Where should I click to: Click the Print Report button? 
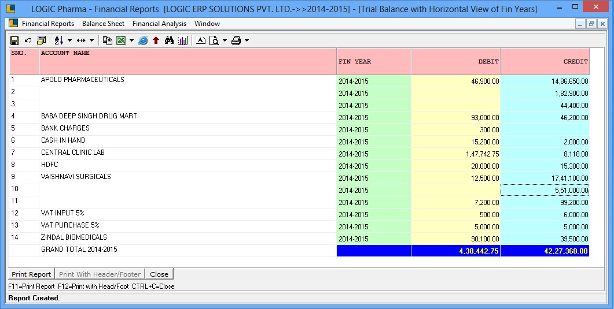click(x=31, y=274)
